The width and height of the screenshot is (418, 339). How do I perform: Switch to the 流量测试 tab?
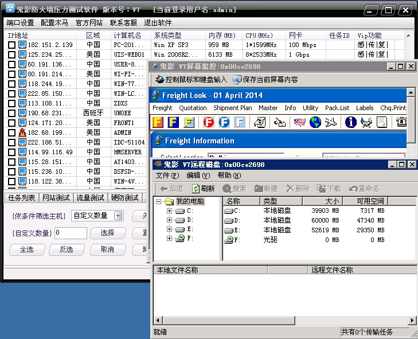click(90, 198)
